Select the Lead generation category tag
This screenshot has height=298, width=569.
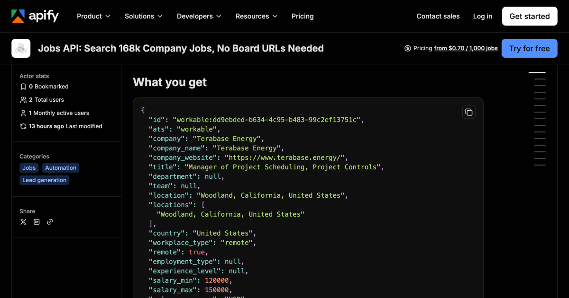(44, 180)
